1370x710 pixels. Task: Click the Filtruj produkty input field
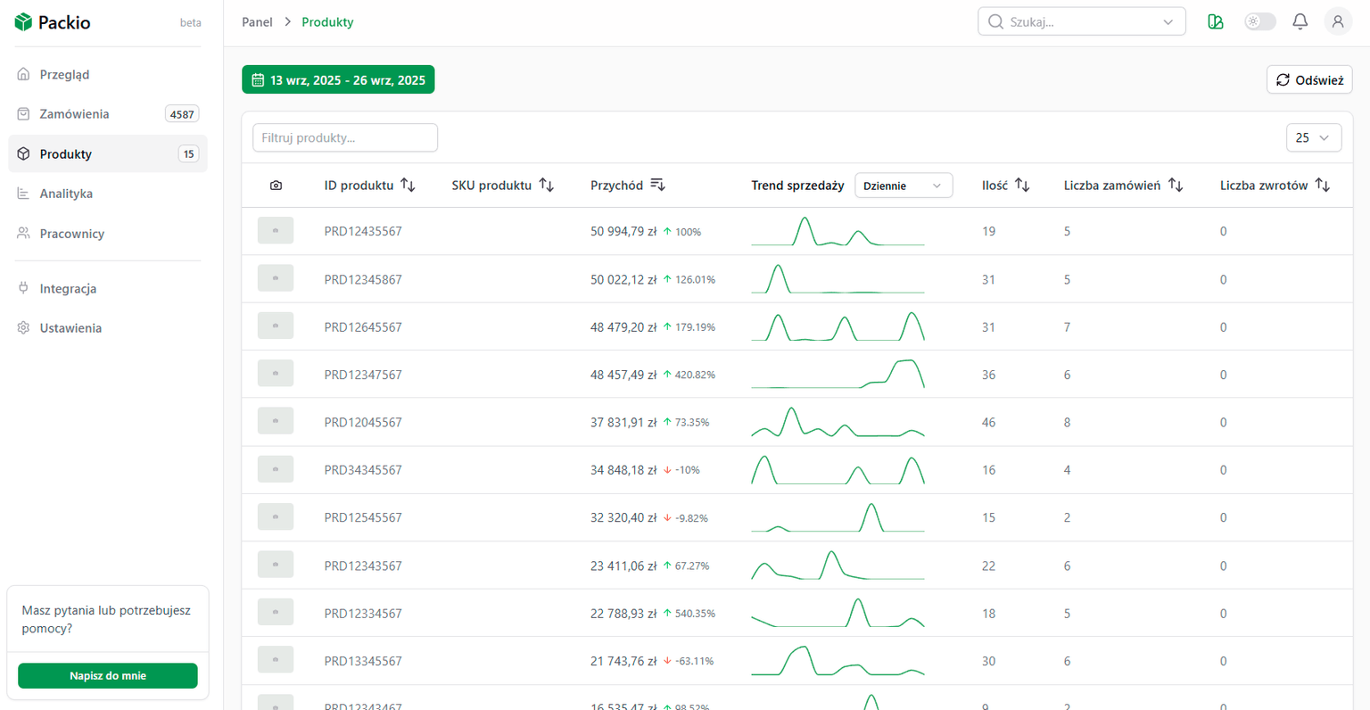click(x=345, y=137)
